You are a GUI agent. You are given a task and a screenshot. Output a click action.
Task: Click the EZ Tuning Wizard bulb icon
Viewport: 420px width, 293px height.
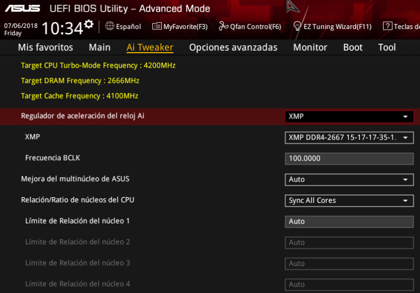297,26
